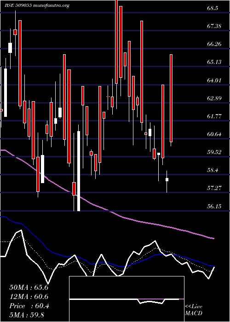230x322 pixels.
Task: Click the 66.26 price axis label
Action: tap(214, 44)
